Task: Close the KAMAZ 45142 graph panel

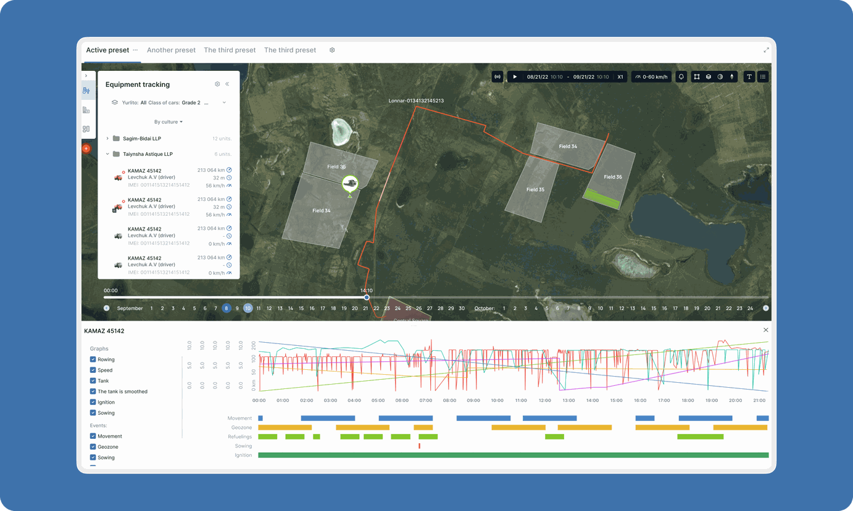Action: click(x=766, y=330)
